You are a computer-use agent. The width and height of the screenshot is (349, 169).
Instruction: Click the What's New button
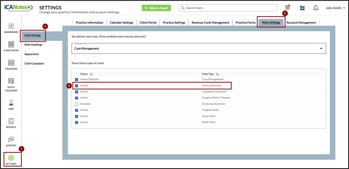(x=156, y=8)
